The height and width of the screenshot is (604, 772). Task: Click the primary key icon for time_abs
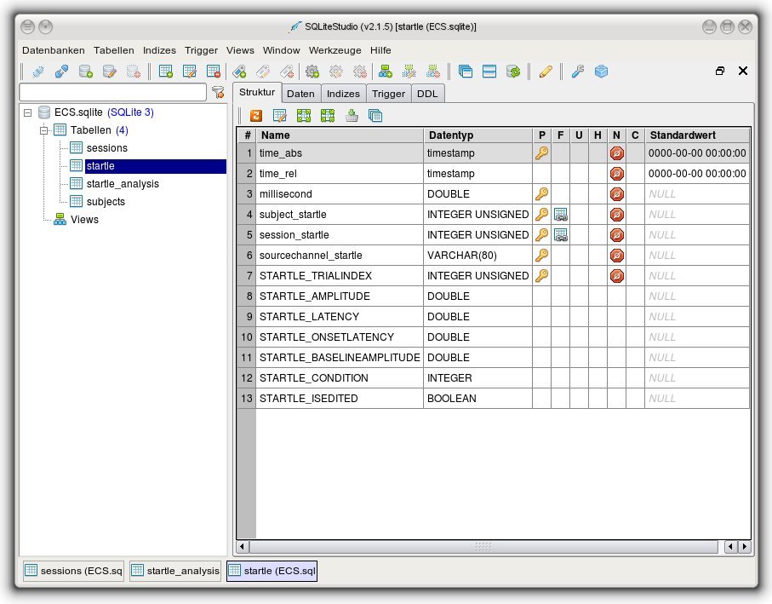tap(541, 153)
